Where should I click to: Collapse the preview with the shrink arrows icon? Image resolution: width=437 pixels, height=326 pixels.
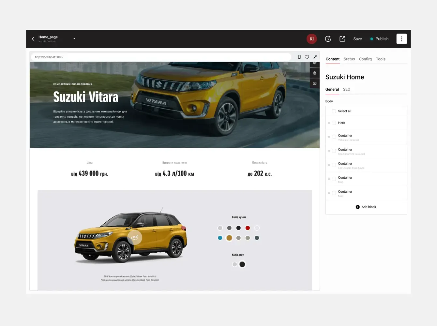[x=315, y=57]
